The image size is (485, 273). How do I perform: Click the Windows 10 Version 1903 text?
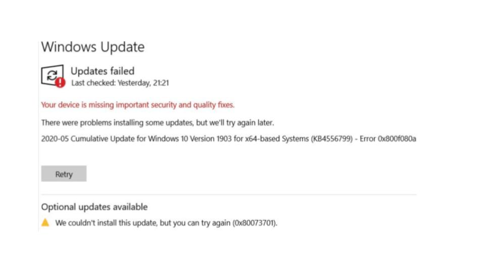[189, 139]
